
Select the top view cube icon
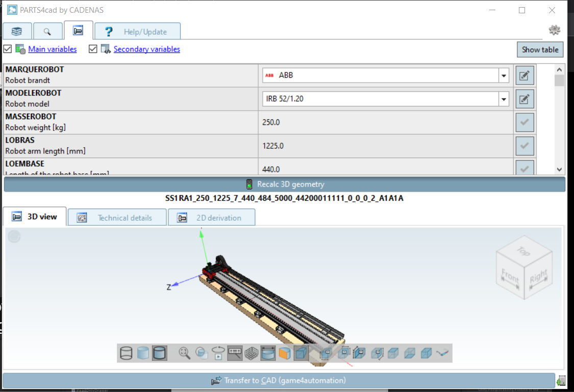pyautogui.click(x=344, y=353)
